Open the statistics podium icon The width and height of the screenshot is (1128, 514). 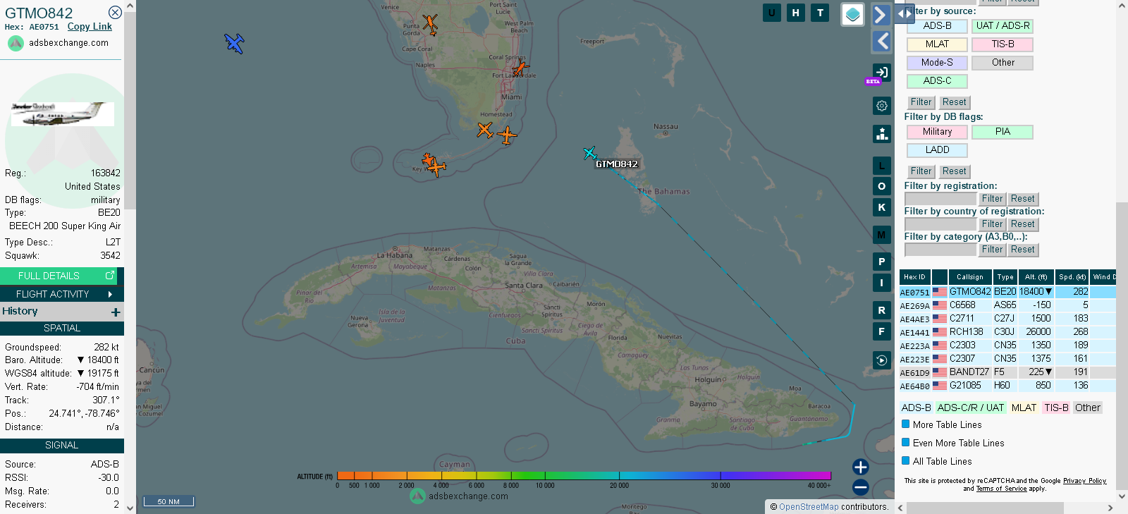(881, 134)
